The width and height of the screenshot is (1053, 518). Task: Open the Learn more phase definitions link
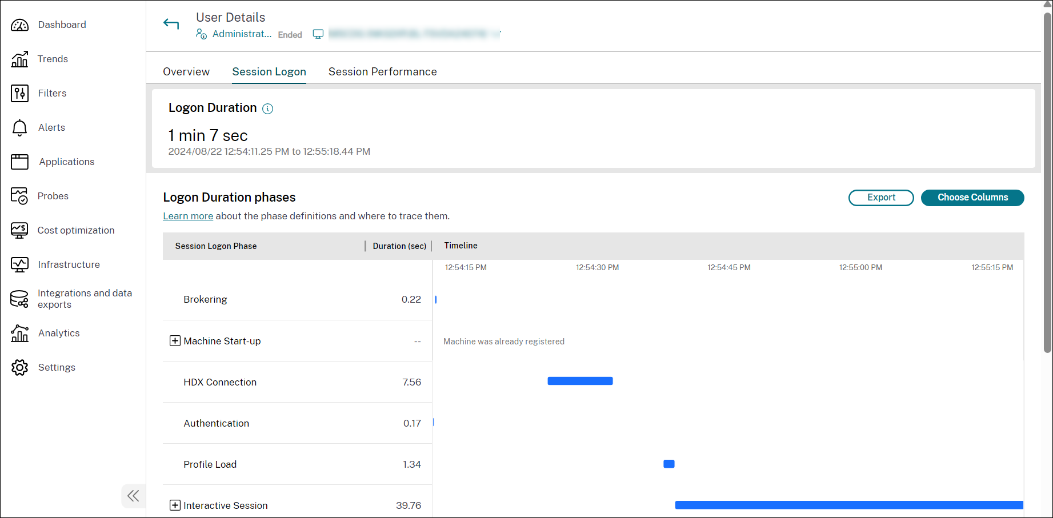coord(187,216)
